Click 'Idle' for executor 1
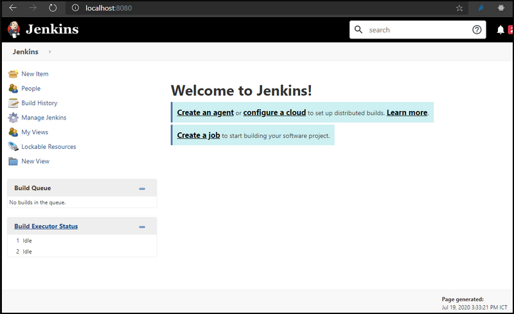 pyautogui.click(x=27, y=241)
